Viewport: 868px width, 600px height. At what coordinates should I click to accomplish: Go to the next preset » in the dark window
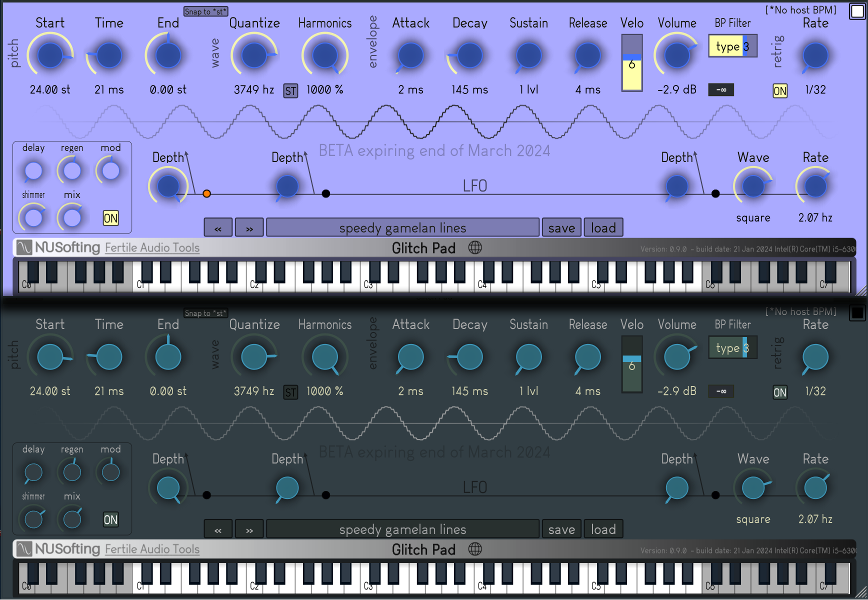coord(249,529)
